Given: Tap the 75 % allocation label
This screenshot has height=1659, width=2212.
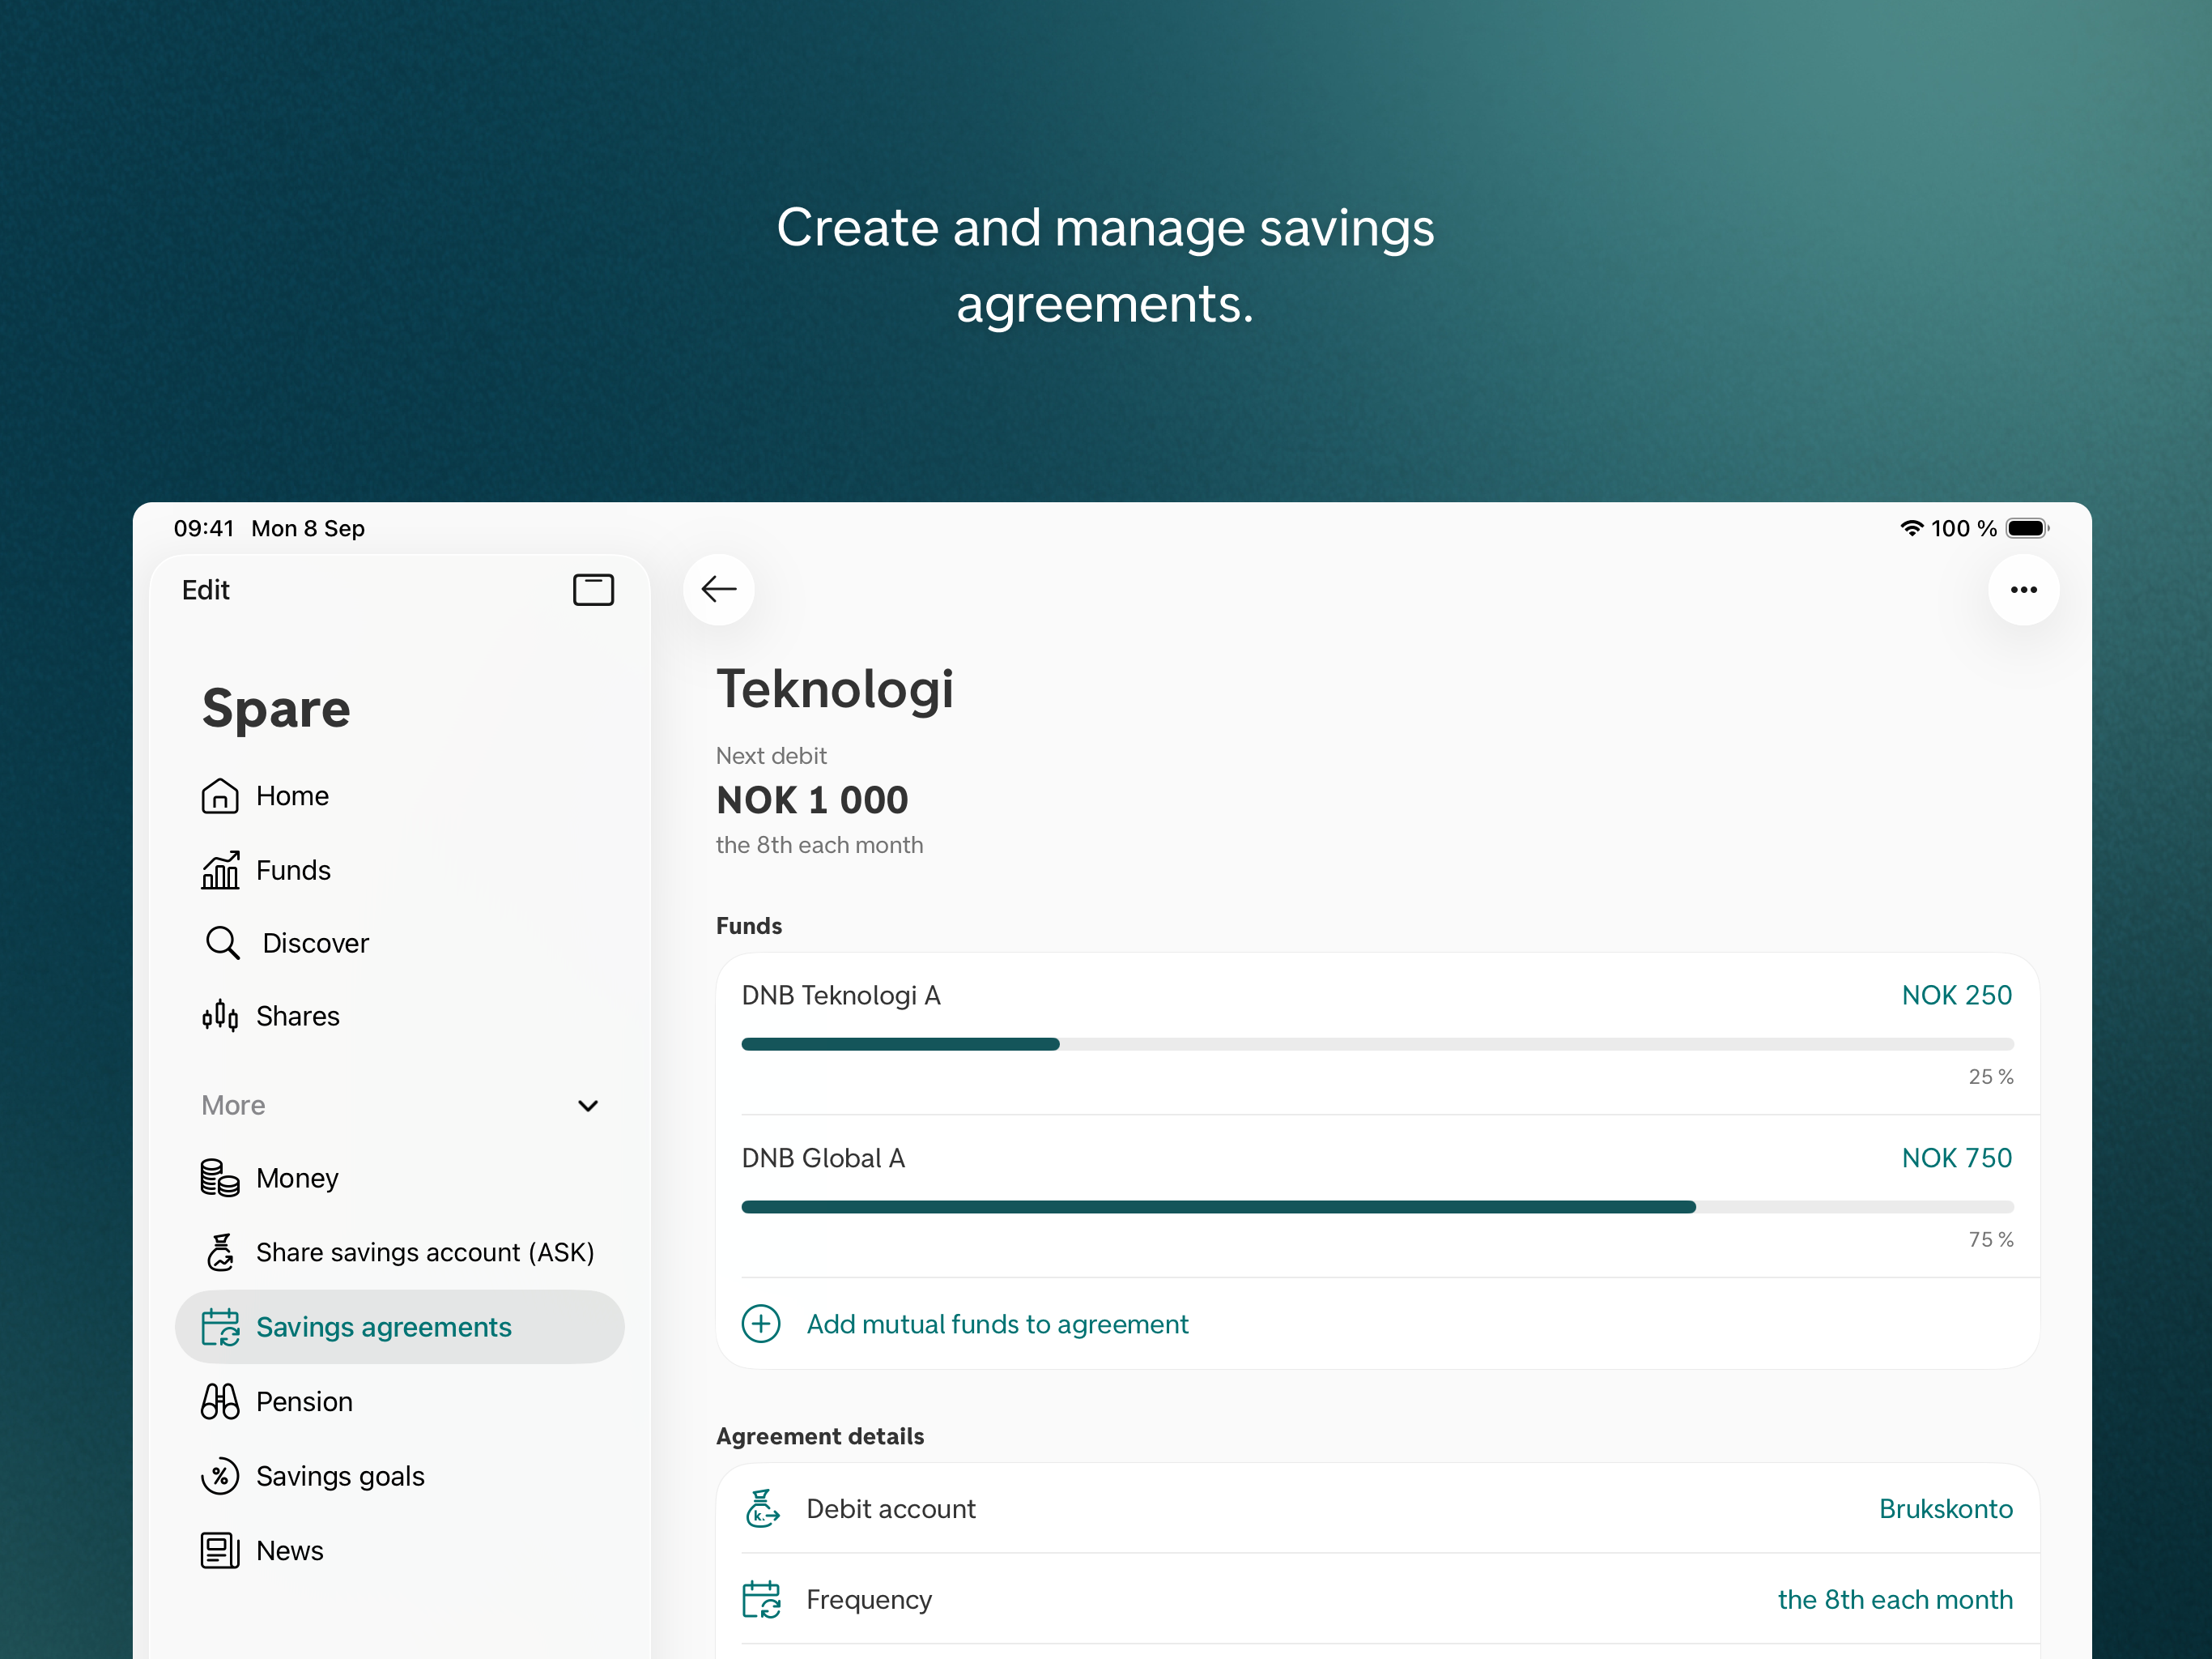Looking at the screenshot, I should pyautogui.click(x=1990, y=1239).
